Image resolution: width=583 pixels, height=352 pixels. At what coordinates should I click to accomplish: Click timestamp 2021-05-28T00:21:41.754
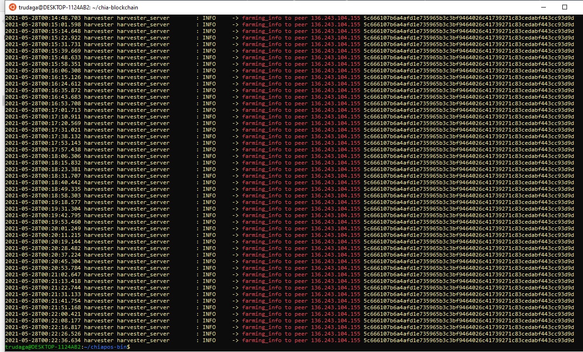[43, 301]
